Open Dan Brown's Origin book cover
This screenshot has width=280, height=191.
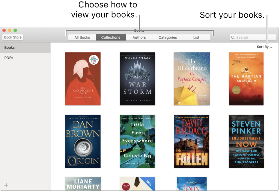tap(83, 141)
